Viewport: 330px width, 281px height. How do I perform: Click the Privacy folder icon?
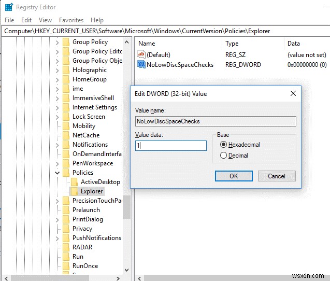point(66,229)
